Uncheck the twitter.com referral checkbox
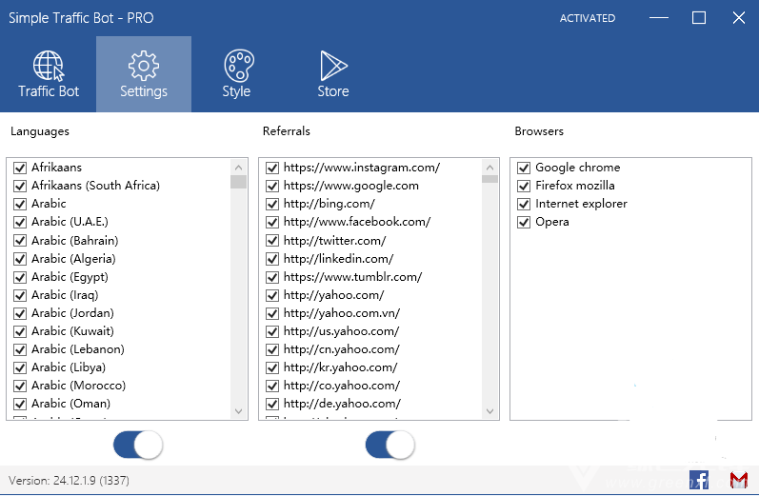 pyautogui.click(x=272, y=241)
